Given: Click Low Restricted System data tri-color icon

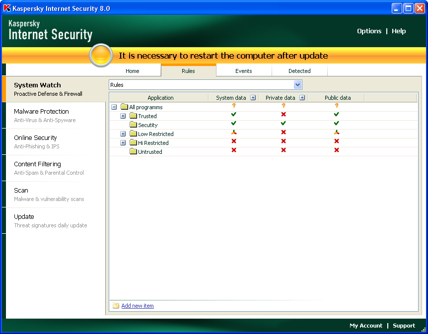Looking at the screenshot, I should click(x=234, y=133).
